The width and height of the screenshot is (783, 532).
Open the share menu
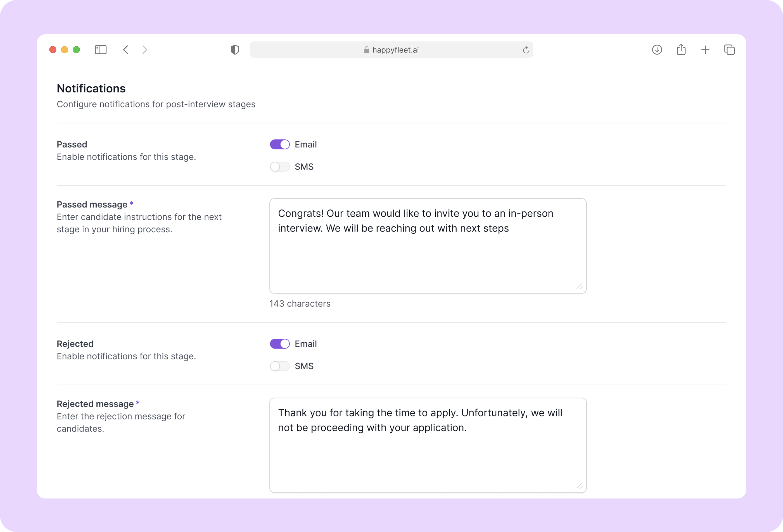681,49
